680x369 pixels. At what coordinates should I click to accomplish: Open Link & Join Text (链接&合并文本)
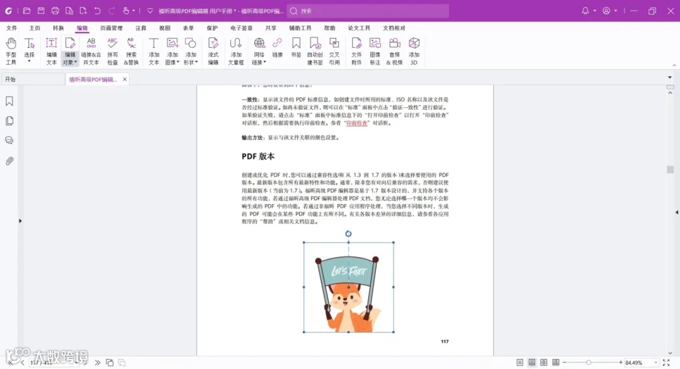tap(91, 51)
